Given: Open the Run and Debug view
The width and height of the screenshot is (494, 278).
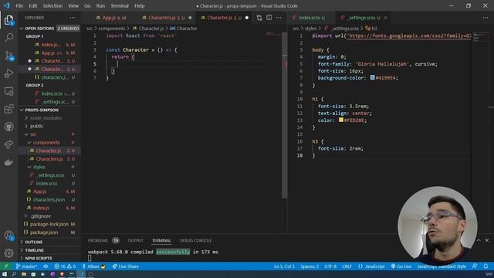Looking at the screenshot, I should (8, 73).
